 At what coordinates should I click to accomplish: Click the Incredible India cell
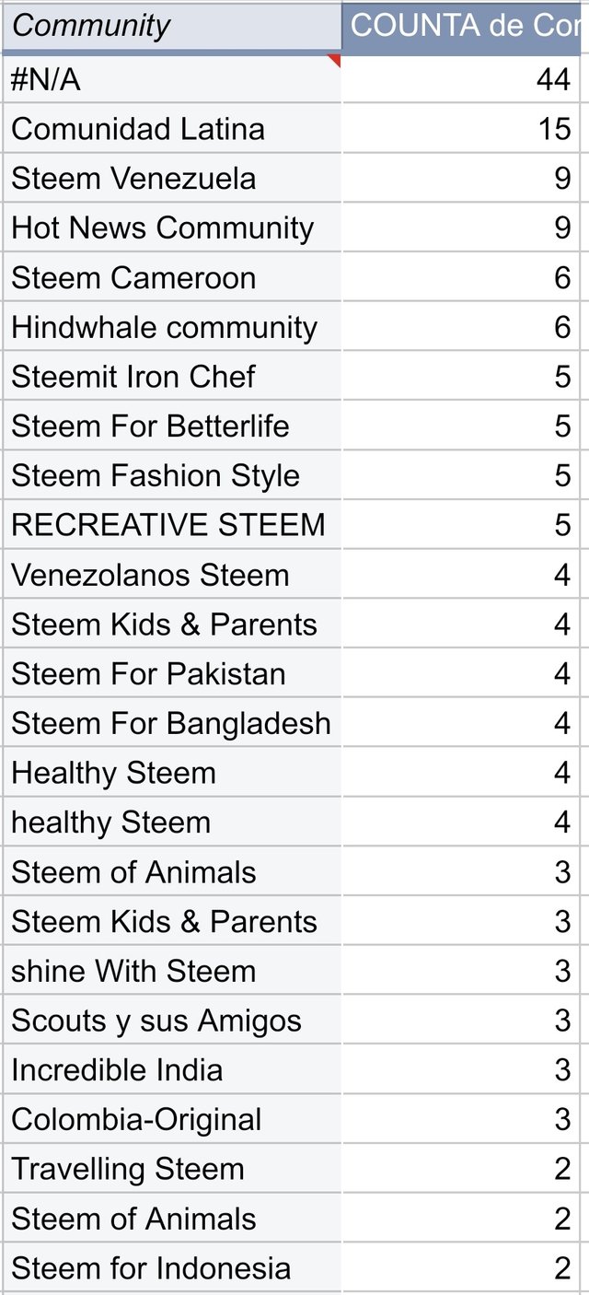(x=171, y=1070)
